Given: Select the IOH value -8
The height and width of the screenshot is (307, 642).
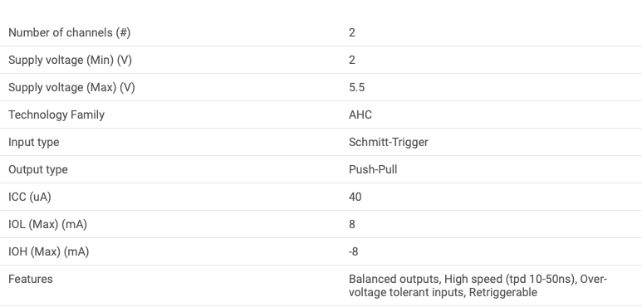Looking at the screenshot, I should click(x=353, y=251).
